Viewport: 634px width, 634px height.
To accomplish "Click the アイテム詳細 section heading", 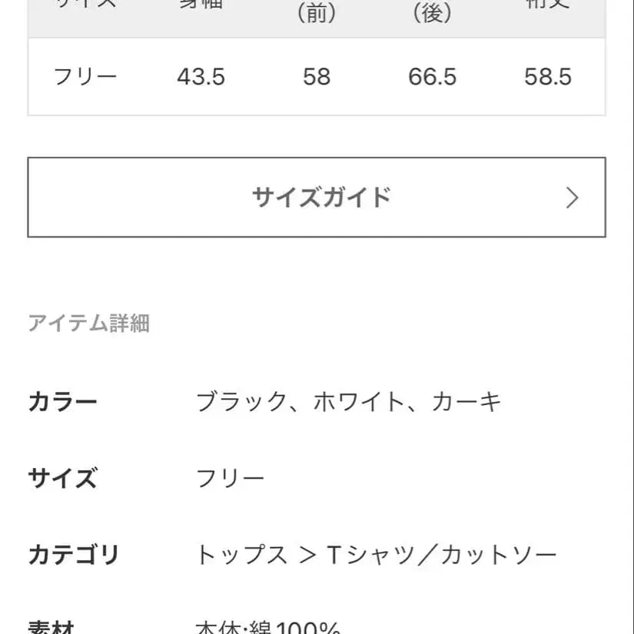I will tap(90, 324).
